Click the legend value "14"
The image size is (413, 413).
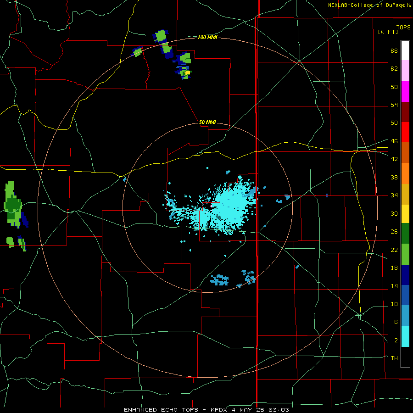pyautogui.click(x=394, y=286)
